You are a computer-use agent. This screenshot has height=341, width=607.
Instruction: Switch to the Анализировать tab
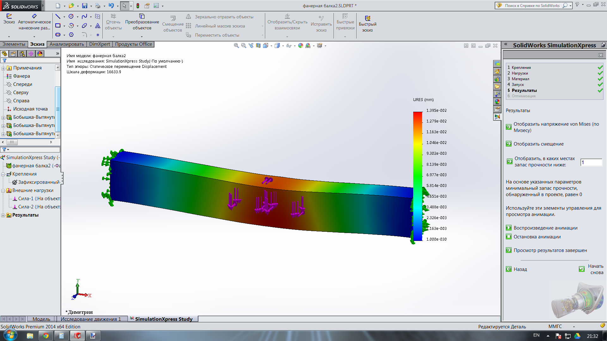click(67, 44)
